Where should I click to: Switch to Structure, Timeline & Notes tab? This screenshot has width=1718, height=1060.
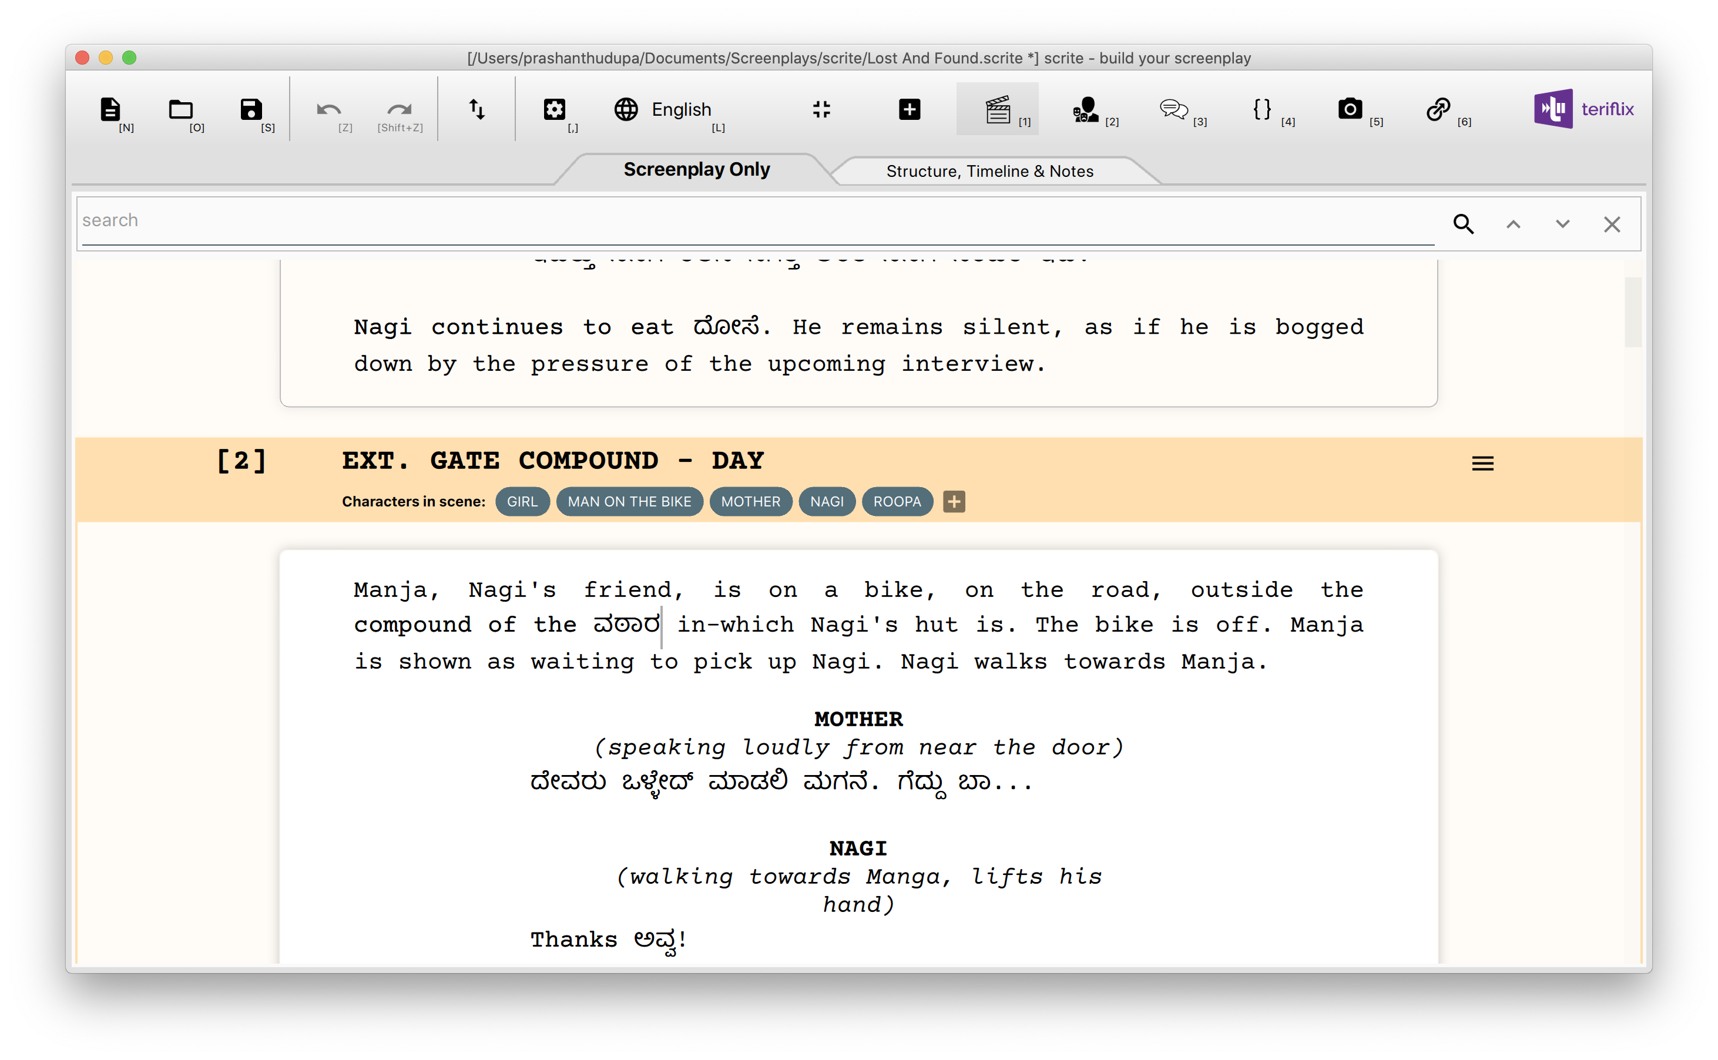point(989,171)
